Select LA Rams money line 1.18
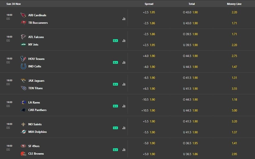Viewport: 255px width, 159px height. 234,99
